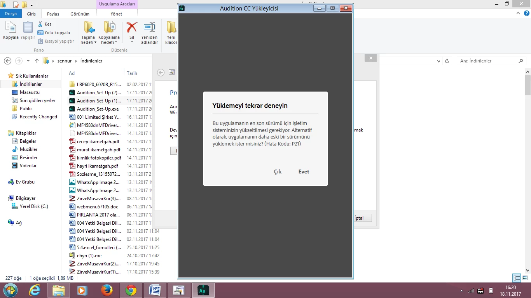
Task: Open Firefox from the taskbar
Action: 106,290
